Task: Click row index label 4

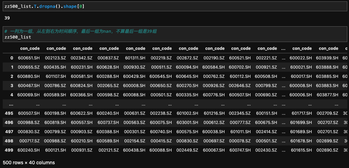Action: click(x=12, y=95)
